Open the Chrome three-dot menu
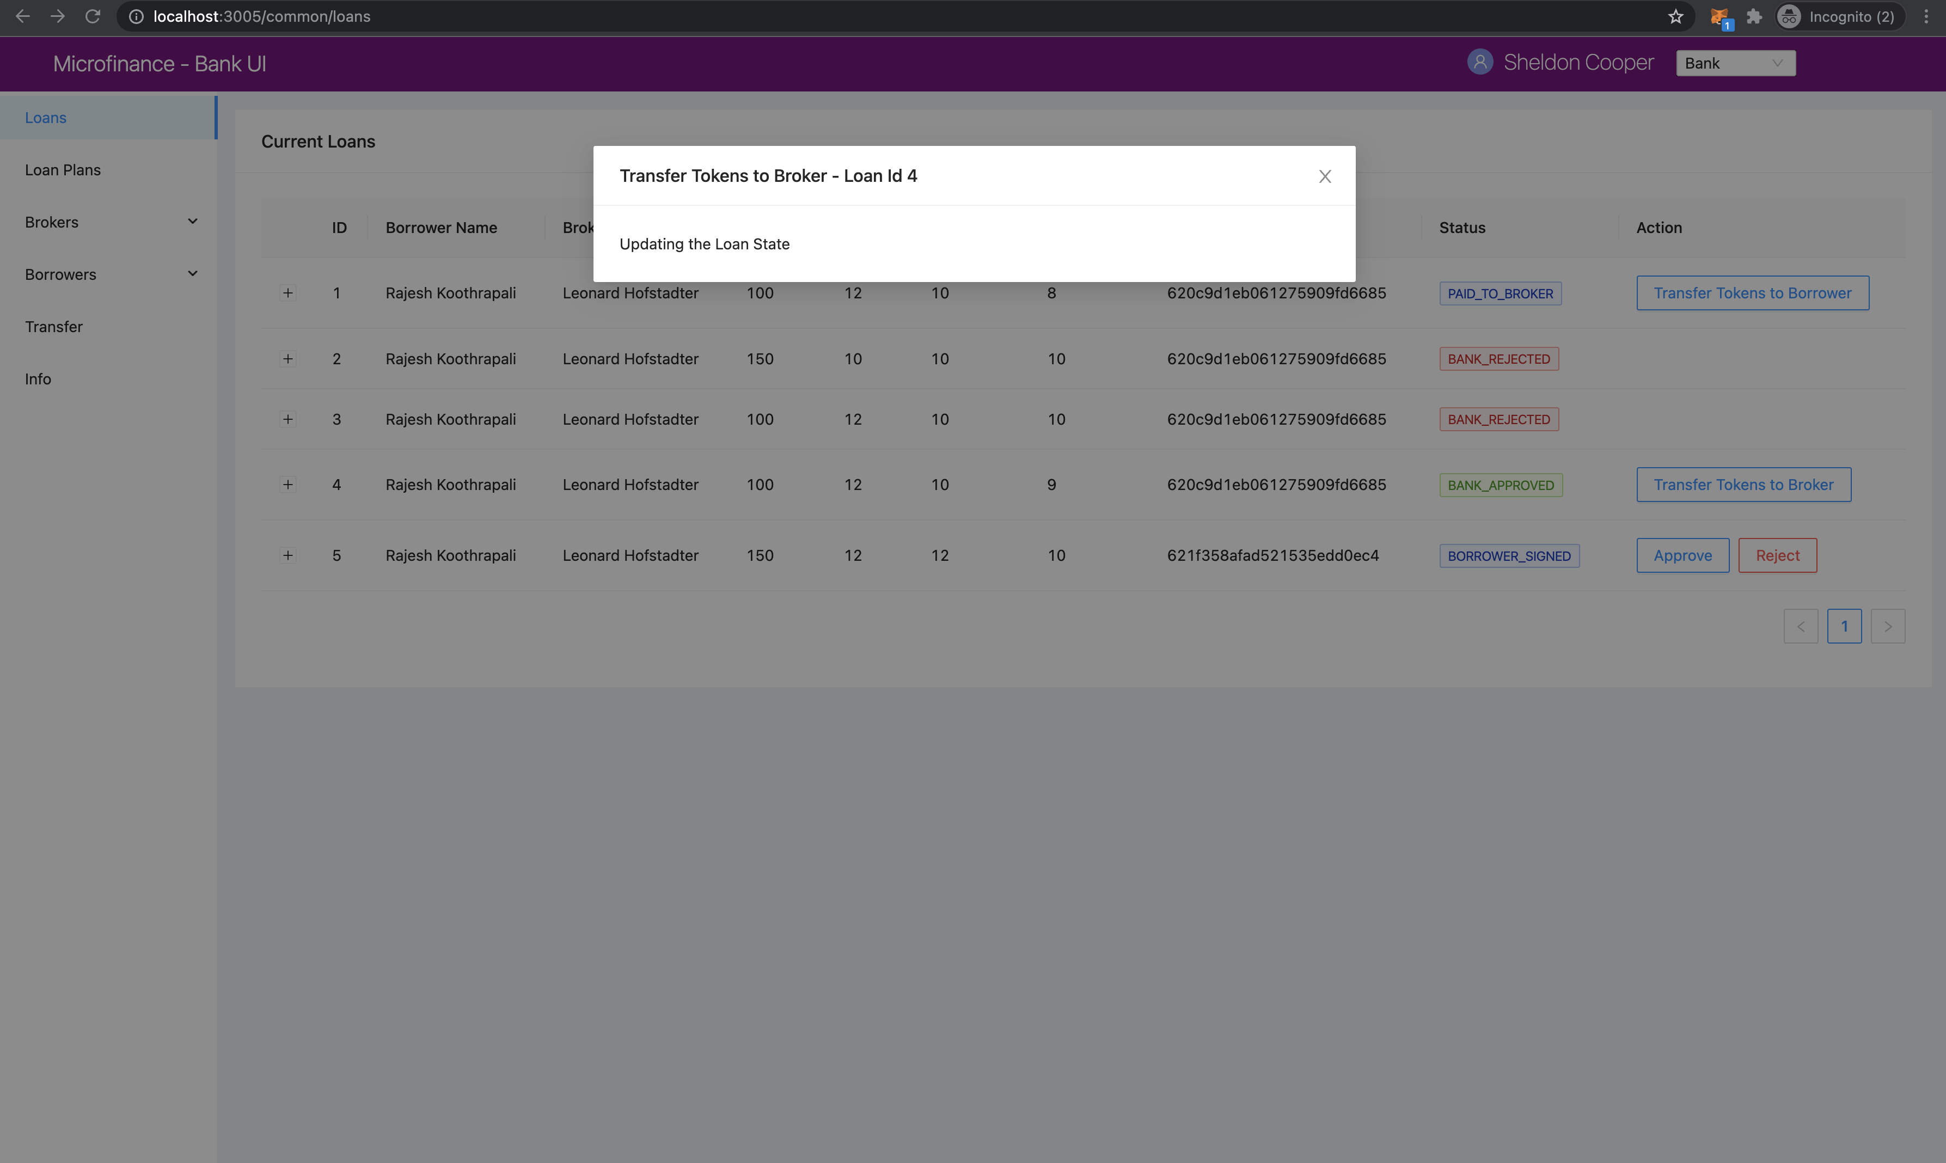Image resolution: width=1946 pixels, height=1163 pixels. (1926, 16)
